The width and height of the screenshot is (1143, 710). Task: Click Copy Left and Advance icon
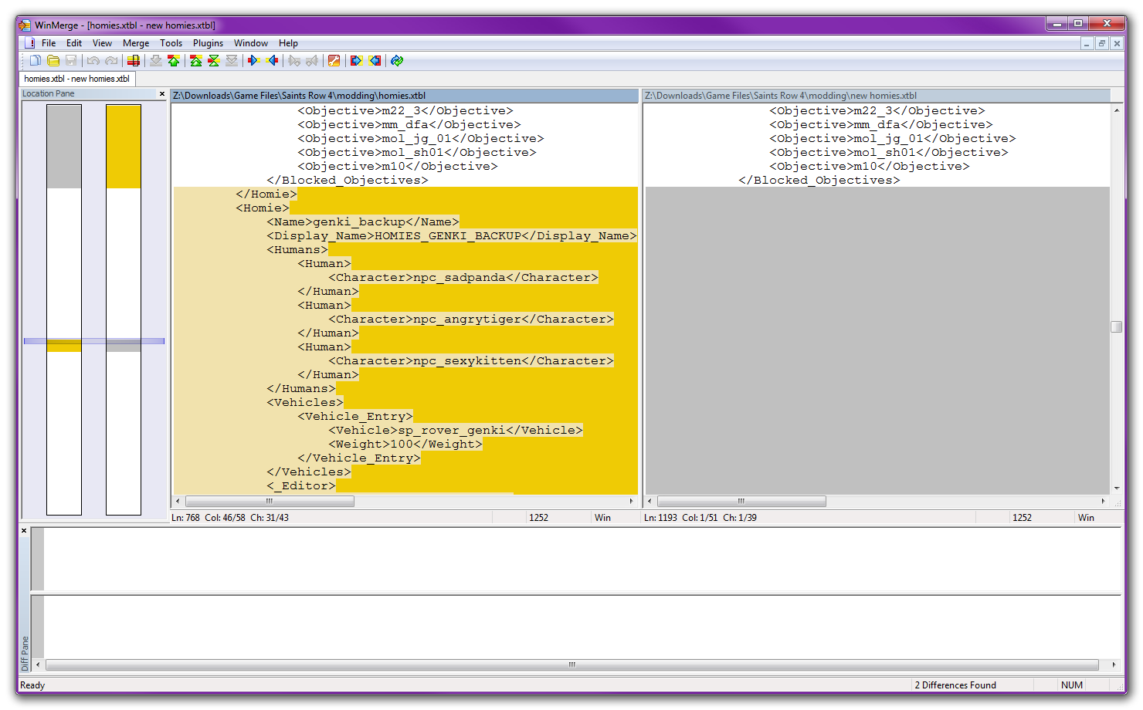pyautogui.click(x=312, y=60)
